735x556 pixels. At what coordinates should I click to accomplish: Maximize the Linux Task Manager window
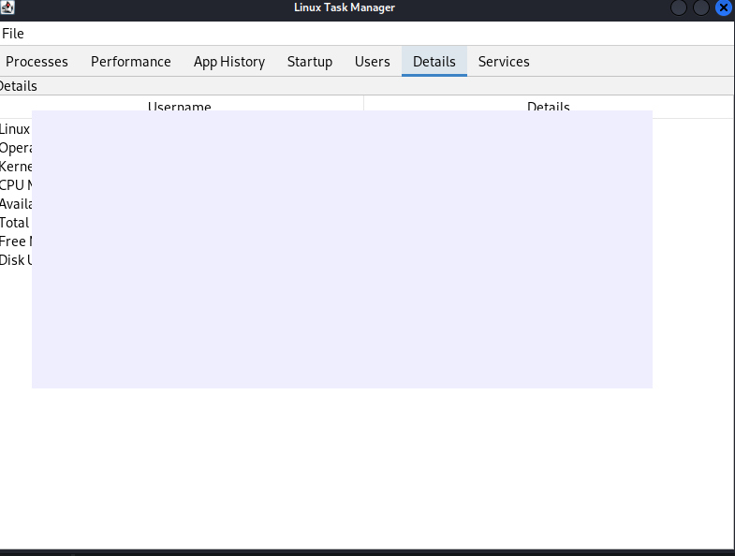[701, 8]
